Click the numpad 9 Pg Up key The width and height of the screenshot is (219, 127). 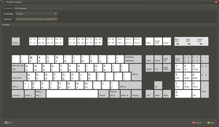196,68
